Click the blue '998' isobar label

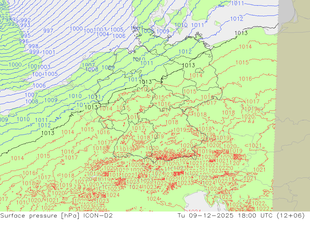tap(33, 46)
